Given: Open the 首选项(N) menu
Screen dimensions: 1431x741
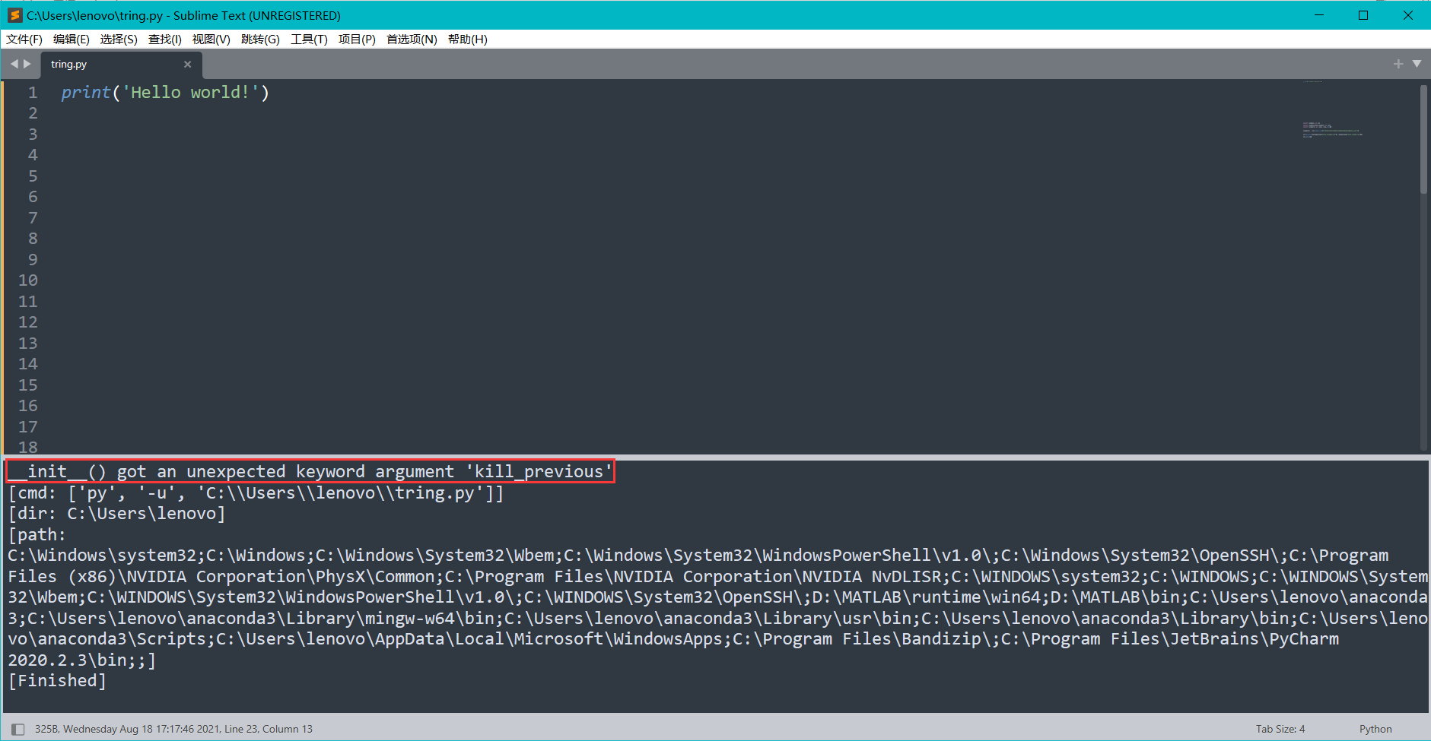Looking at the screenshot, I should click(411, 39).
